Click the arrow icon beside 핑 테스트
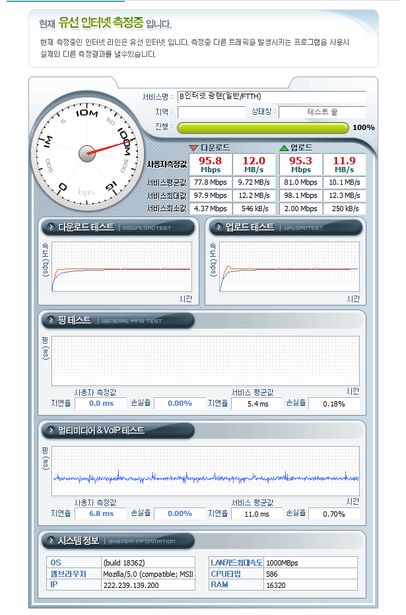 [50, 321]
